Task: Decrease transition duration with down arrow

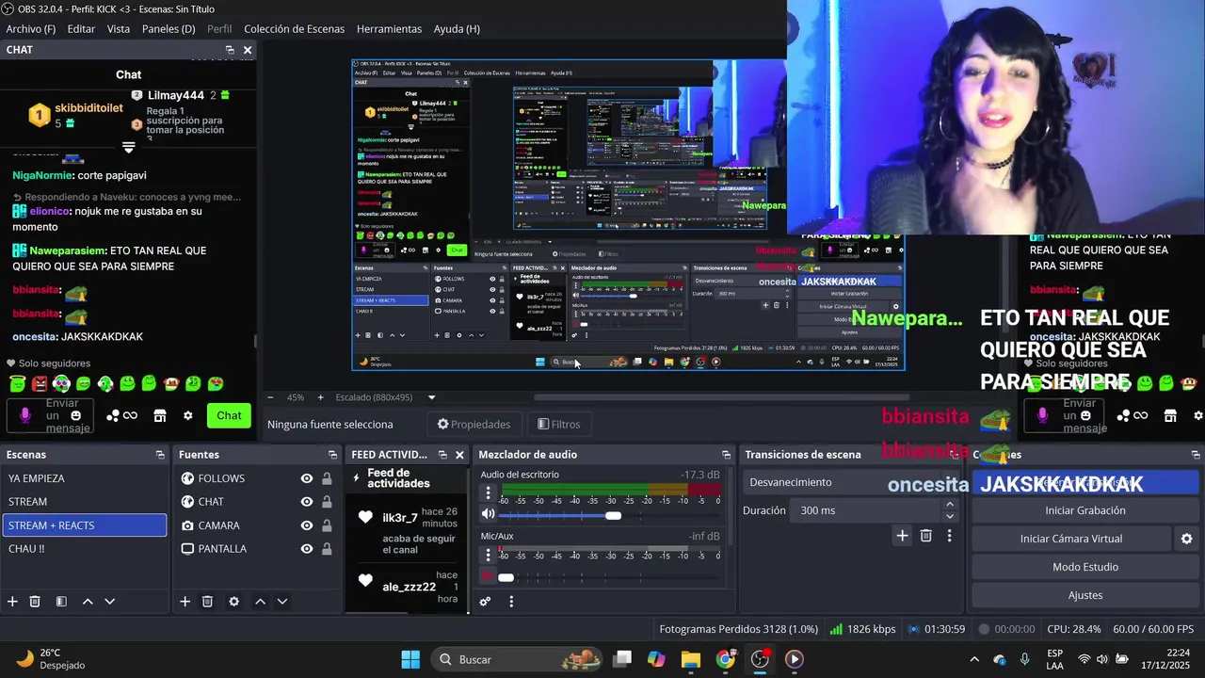Action: coord(949,516)
